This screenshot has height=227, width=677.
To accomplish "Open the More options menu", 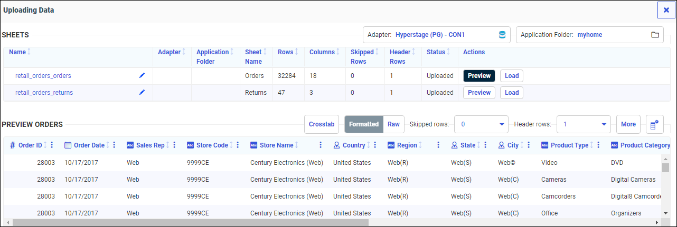I will tap(628, 124).
